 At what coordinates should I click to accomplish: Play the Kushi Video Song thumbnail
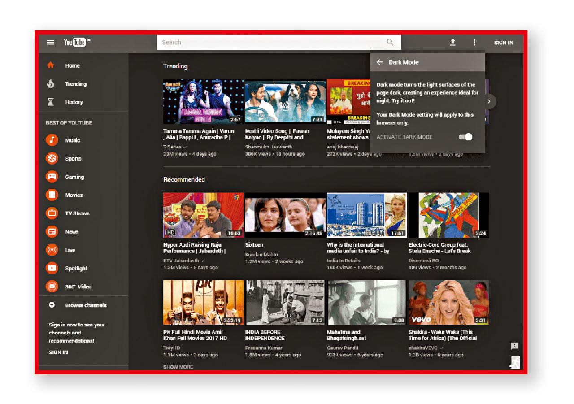[285, 101]
